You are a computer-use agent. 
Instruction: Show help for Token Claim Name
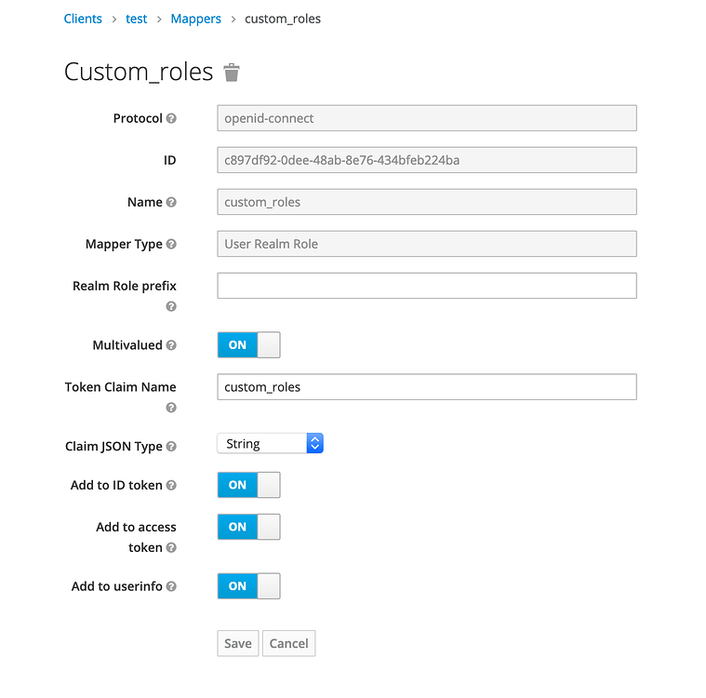click(x=171, y=408)
